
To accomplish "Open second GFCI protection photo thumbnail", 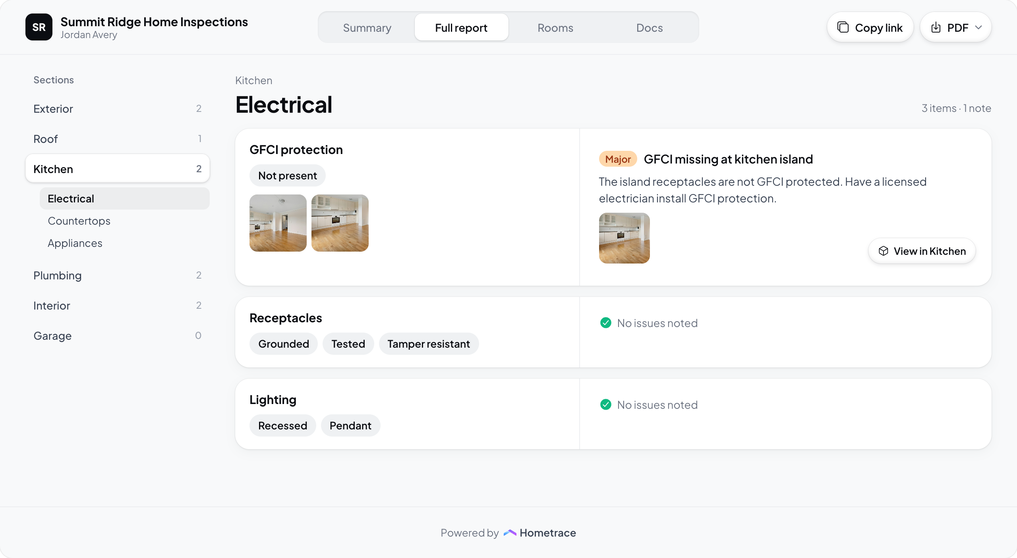I will tap(340, 223).
